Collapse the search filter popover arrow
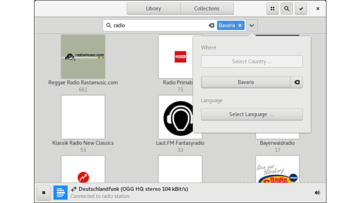Viewport: 361px width, 203px height. [252, 25]
